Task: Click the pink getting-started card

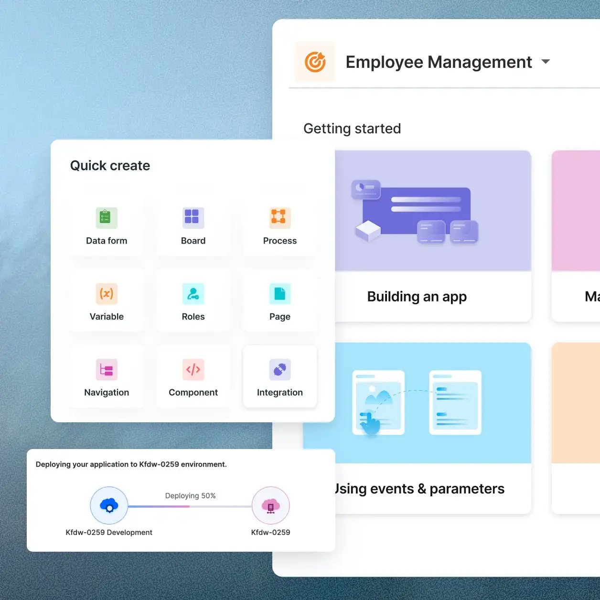Action: pos(576,236)
